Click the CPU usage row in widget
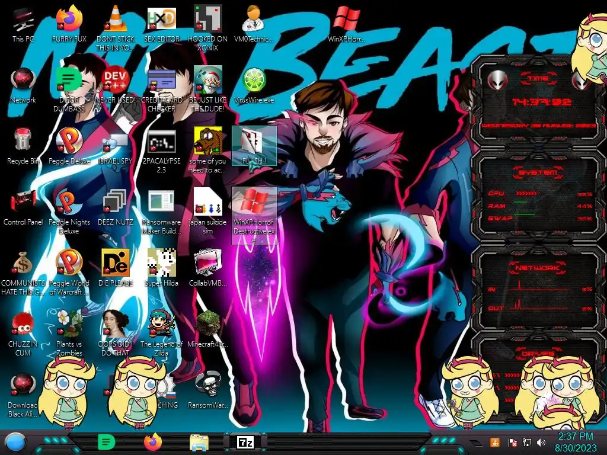 click(539, 194)
